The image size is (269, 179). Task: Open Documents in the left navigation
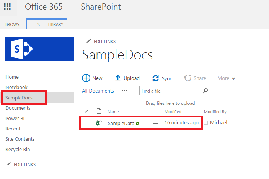coord(18,108)
